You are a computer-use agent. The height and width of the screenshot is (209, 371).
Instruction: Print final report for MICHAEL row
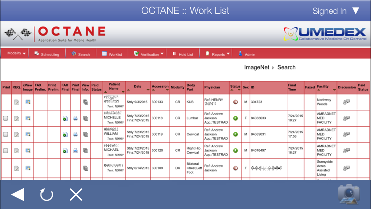[75, 151]
